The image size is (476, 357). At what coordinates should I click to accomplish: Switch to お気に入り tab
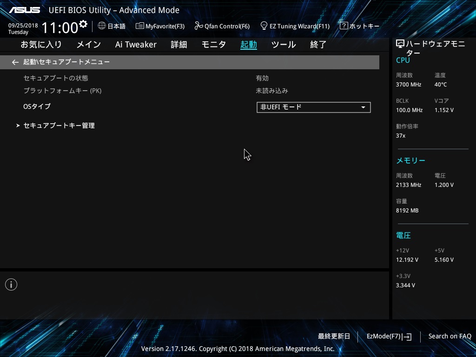point(41,45)
